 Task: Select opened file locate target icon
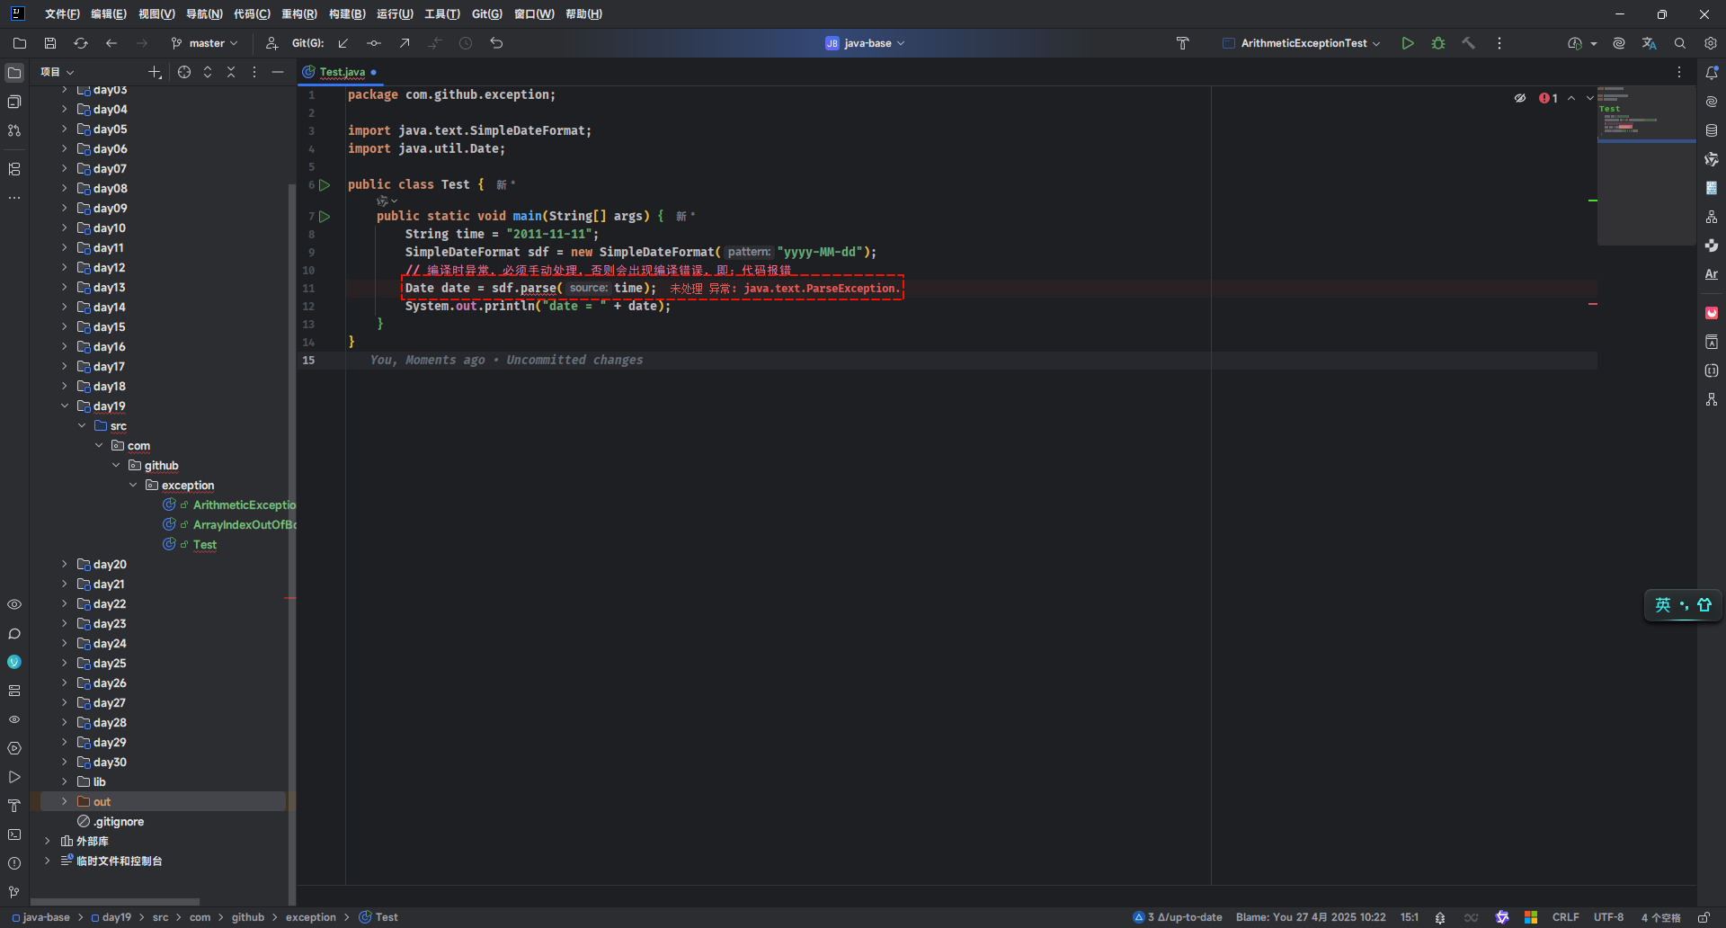(x=184, y=72)
